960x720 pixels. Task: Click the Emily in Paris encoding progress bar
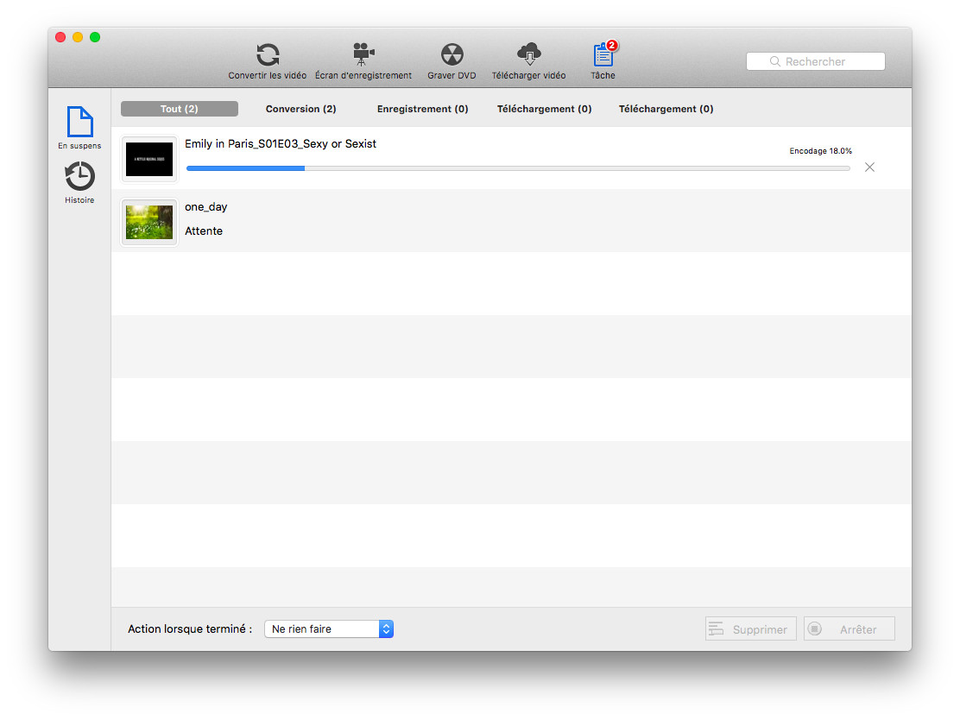[x=518, y=168]
